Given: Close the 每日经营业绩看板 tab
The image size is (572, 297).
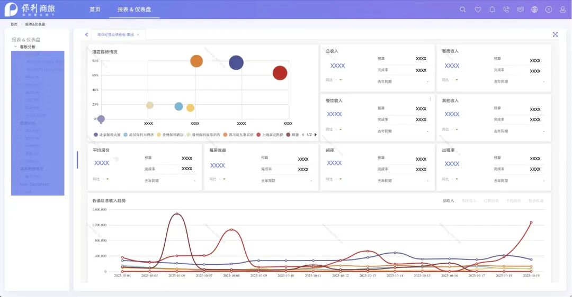Looking at the screenshot, I should click(138, 34).
